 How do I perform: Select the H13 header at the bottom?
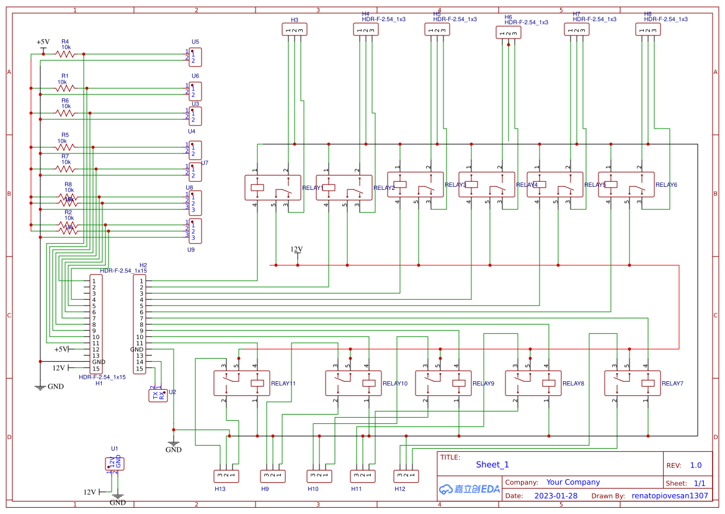(x=226, y=475)
